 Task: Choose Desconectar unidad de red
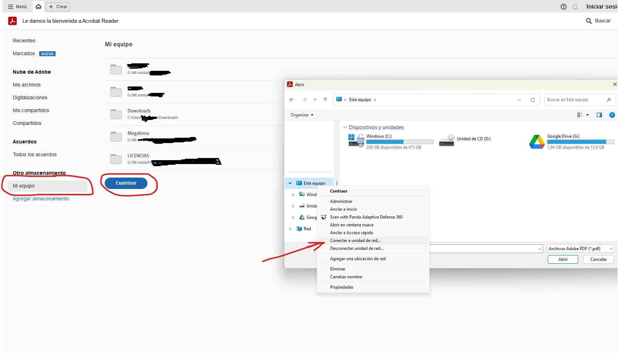point(373,248)
